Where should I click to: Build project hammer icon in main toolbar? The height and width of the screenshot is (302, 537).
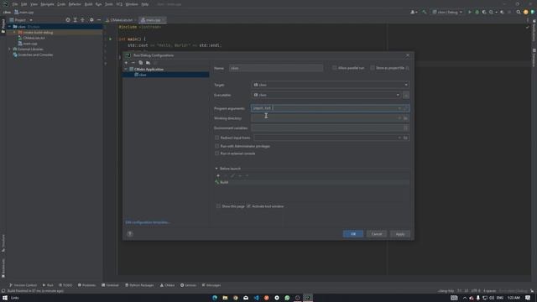(x=425, y=12)
